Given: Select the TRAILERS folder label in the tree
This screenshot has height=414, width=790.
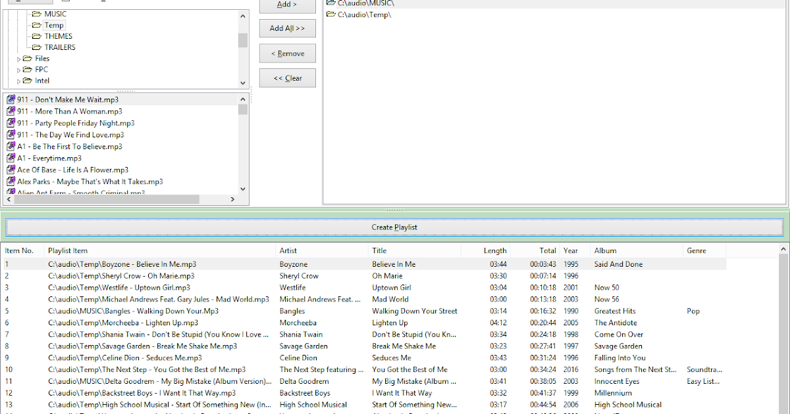Looking at the screenshot, I should coord(60,47).
